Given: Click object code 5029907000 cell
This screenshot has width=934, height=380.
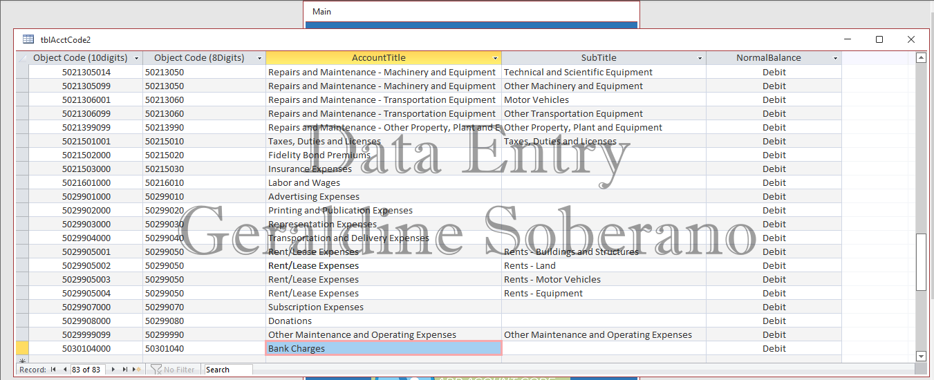Looking at the screenshot, I should 86,307.
